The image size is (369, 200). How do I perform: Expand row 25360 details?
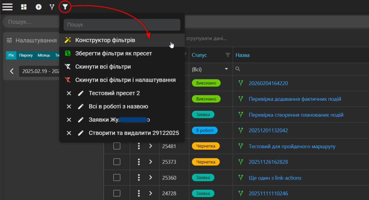[151, 177]
